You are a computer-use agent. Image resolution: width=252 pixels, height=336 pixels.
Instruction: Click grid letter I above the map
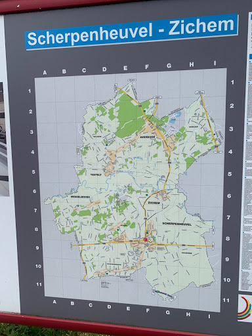click(215, 63)
